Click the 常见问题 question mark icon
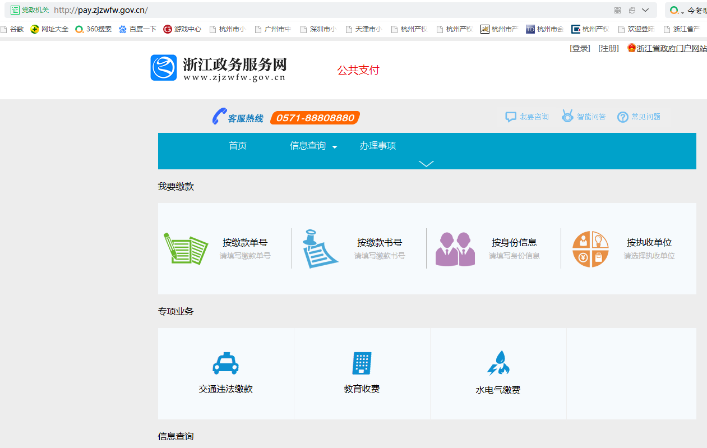Viewport: 707px width, 448px height. click(x=623, y=117)
